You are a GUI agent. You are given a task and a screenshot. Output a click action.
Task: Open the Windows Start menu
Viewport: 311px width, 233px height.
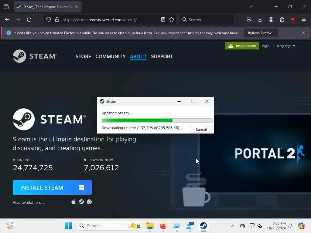click(68, 226)
